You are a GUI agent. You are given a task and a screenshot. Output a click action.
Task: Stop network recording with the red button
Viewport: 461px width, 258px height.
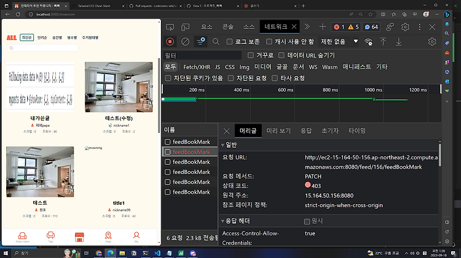tap(170, 42)
